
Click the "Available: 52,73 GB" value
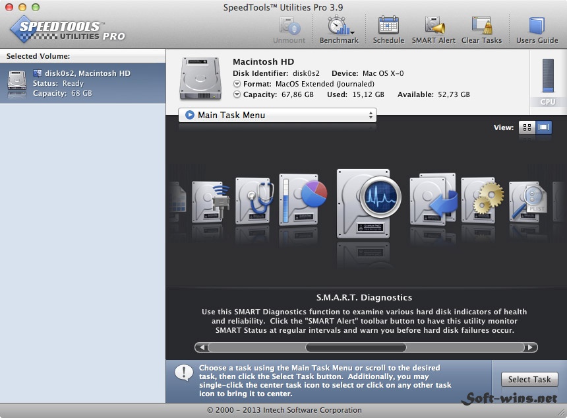pos(434,94)
